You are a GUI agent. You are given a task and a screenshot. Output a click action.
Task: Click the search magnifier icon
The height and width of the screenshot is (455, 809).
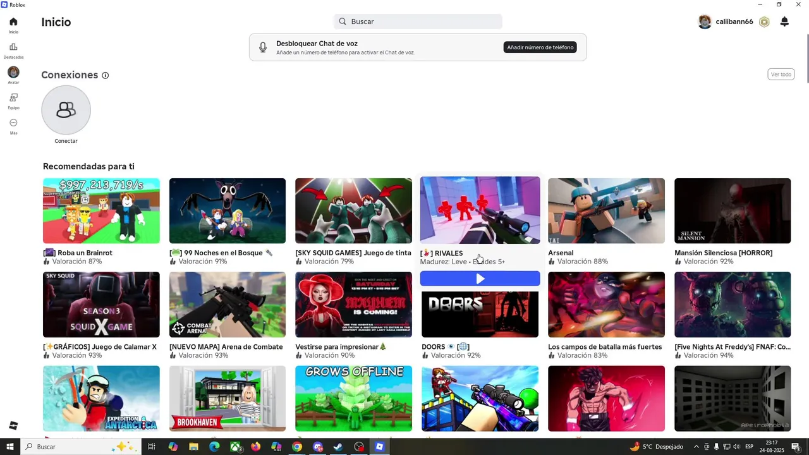(x=343, y=21)
